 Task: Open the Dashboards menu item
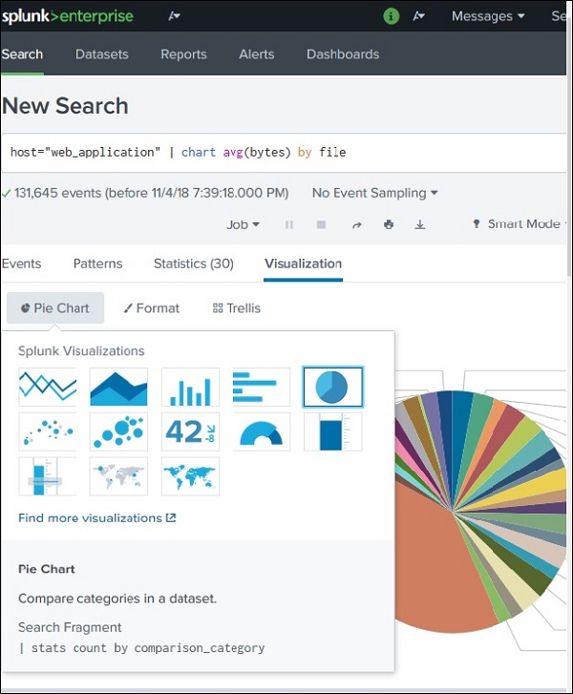point(342,54)
